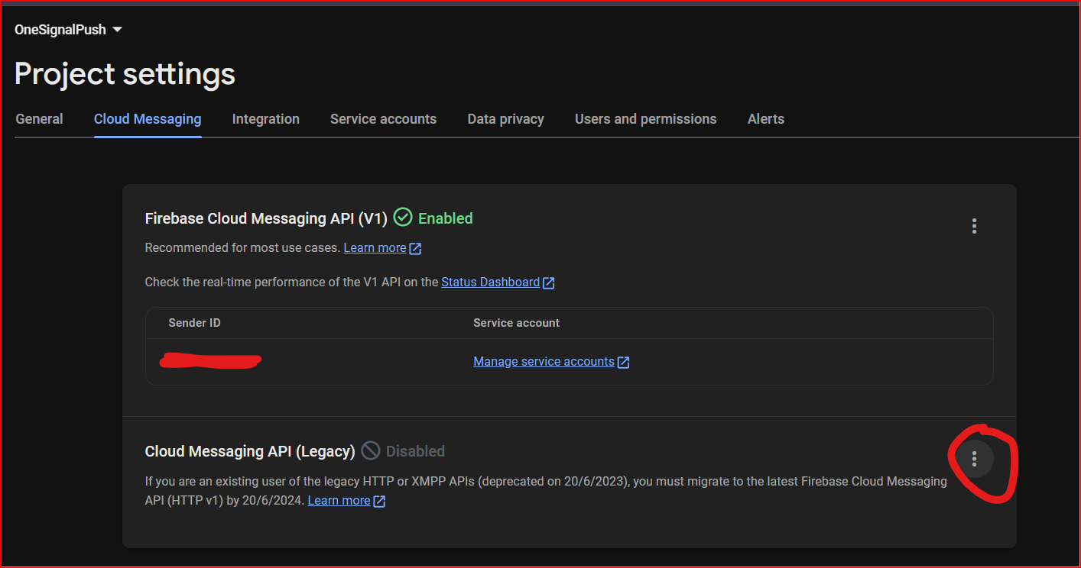Select the Cloud Messaging tab
1081x568 pixels.
click(148, 119)
